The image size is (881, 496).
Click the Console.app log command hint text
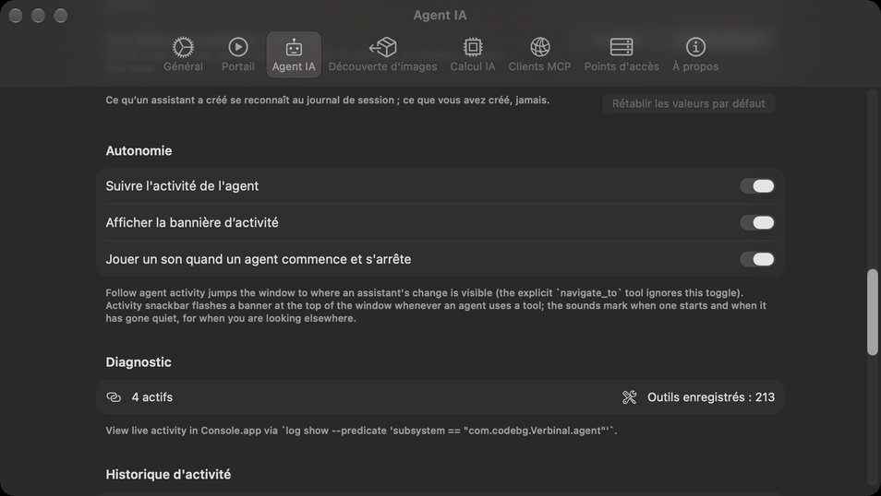[361, 431]
